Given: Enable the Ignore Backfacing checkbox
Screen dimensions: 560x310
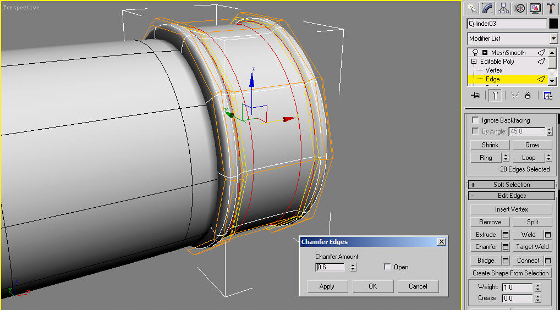Looking at the screenshot, I should (x=475, y=120).
